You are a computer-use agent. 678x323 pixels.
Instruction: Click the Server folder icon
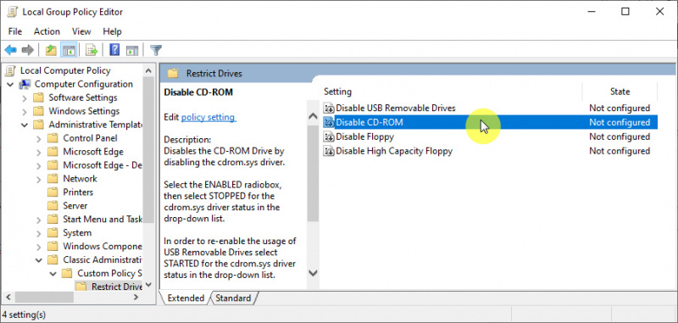(53, 206)
